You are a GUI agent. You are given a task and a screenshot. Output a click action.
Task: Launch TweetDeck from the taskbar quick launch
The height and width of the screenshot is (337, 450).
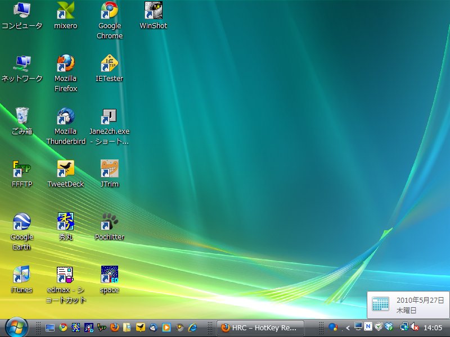(140, 327)
